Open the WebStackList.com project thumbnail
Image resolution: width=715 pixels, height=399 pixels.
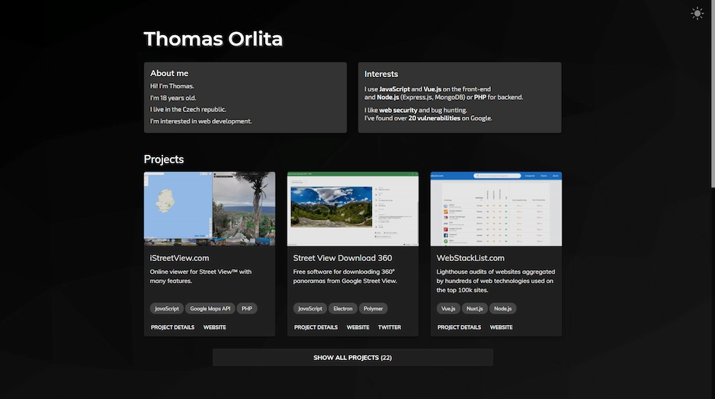(x=496, y=208)
